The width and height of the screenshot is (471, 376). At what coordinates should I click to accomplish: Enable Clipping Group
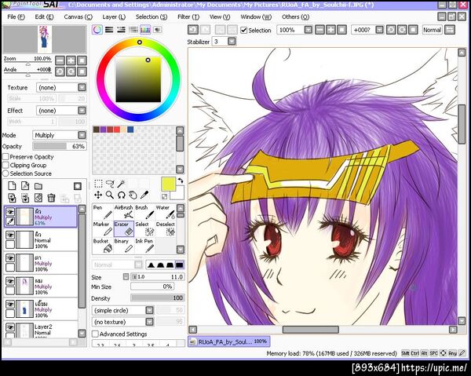point(5,165)
